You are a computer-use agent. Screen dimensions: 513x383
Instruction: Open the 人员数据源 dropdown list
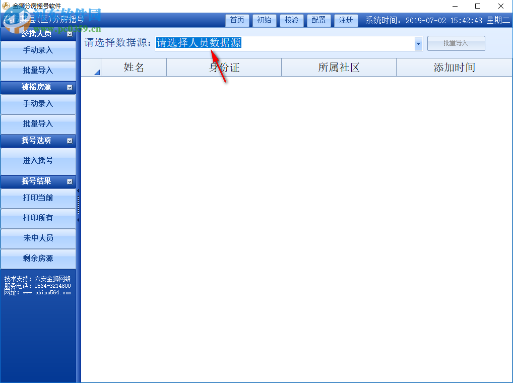pos(418,43)
